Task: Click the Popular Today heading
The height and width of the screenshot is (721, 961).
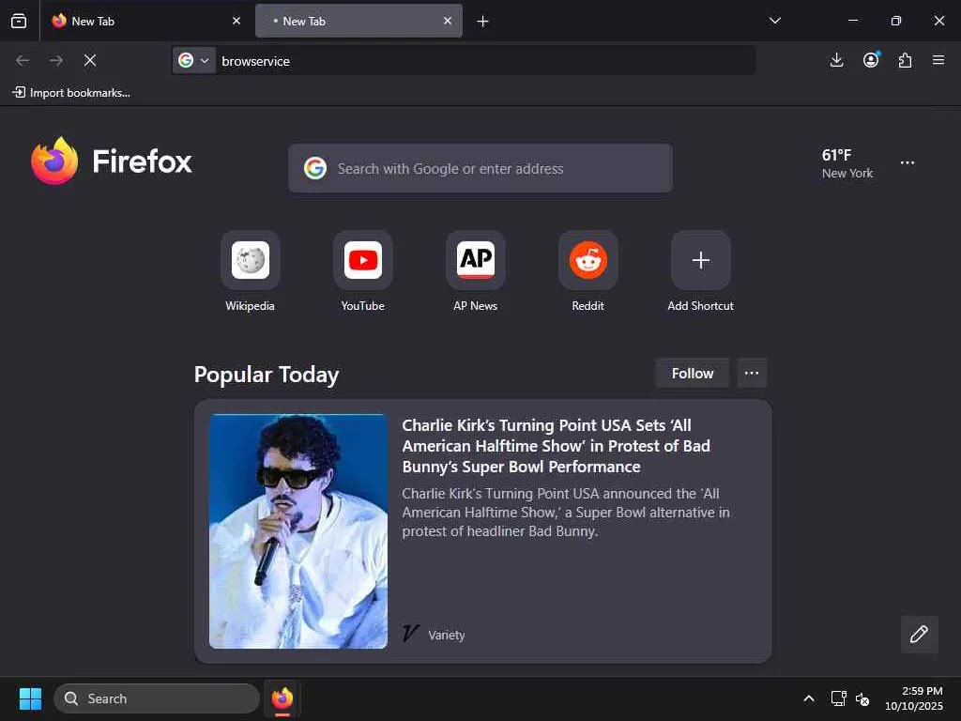Action: (x=267, y=375)
